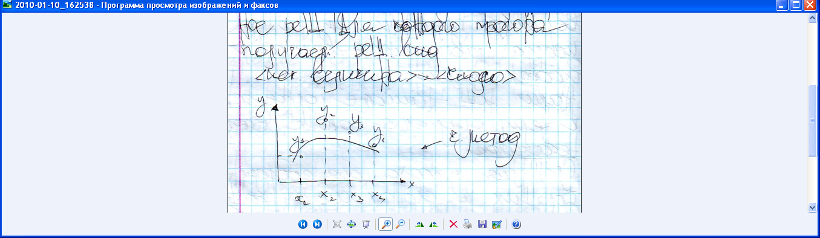Copy image to another location with floppy icon
Viewport: 820px width, 238px height.
coord(482,225)
